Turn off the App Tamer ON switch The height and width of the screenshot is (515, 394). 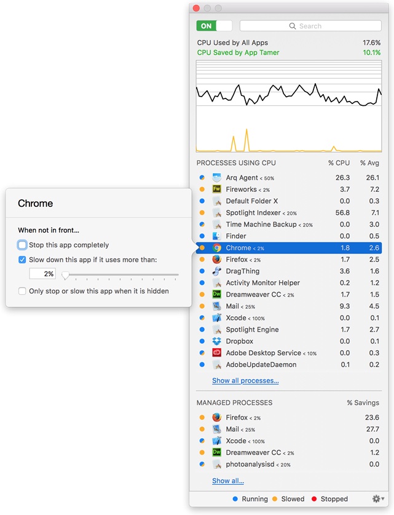point(214,26)
